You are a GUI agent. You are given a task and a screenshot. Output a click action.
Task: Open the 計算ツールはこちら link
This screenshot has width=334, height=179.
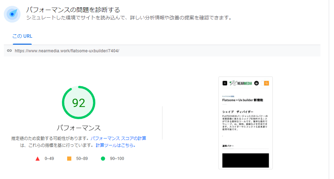coord(114,145)
